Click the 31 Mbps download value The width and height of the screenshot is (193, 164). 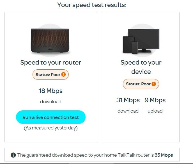pos(128,100)
